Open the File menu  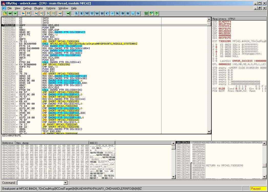9,8
